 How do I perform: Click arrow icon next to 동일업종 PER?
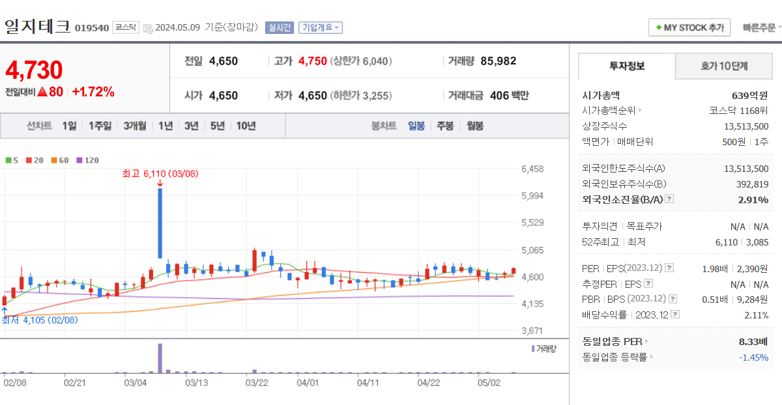coord(646,341)
